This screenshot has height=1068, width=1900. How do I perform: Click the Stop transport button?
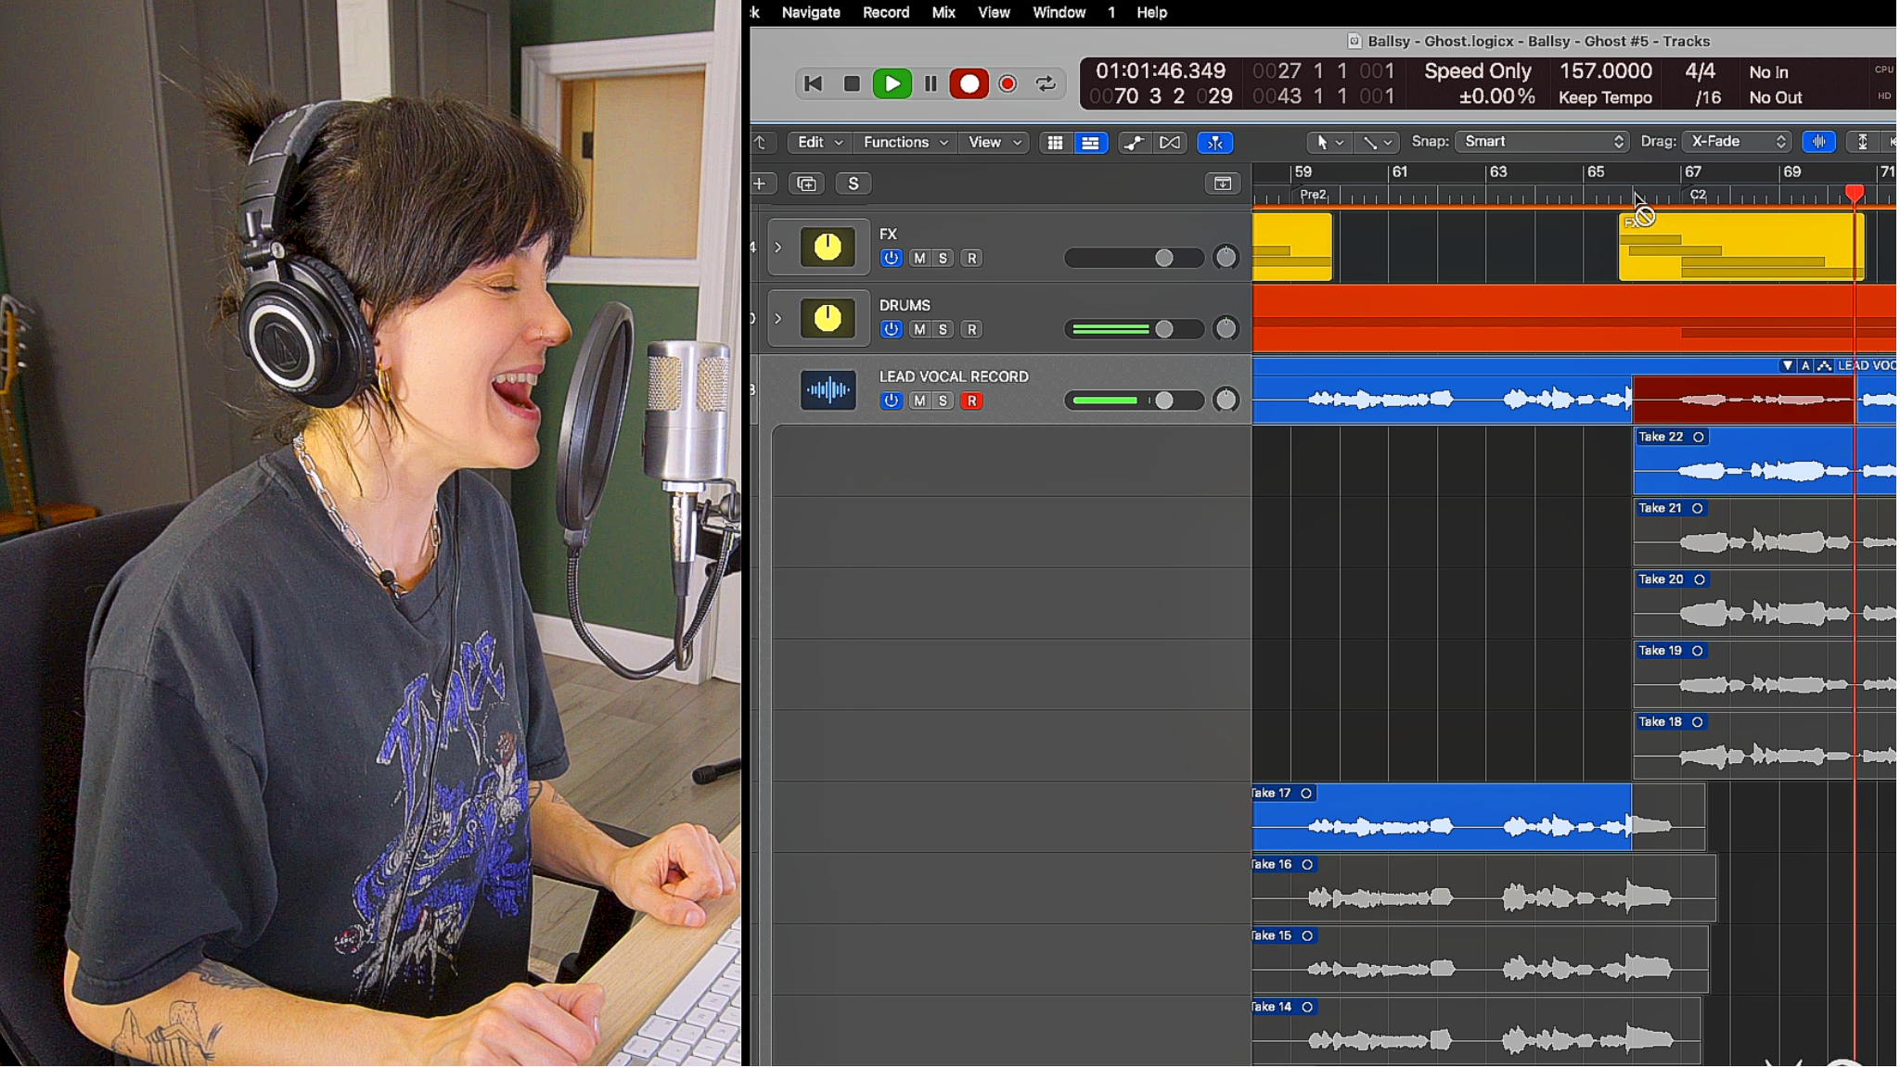pos(853,83)
